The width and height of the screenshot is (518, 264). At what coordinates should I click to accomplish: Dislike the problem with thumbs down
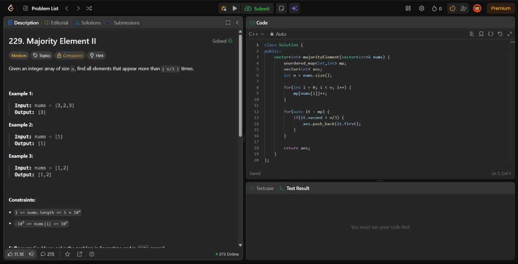[32, 254]
